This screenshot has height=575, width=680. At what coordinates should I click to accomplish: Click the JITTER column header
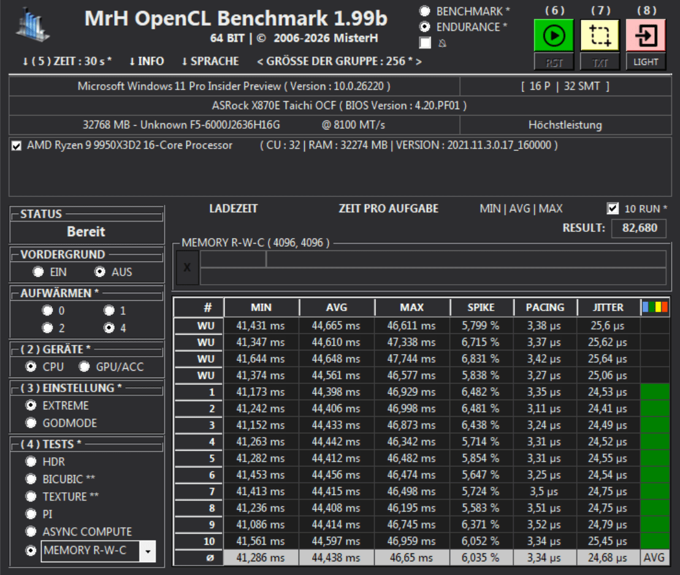coord(608,307)
